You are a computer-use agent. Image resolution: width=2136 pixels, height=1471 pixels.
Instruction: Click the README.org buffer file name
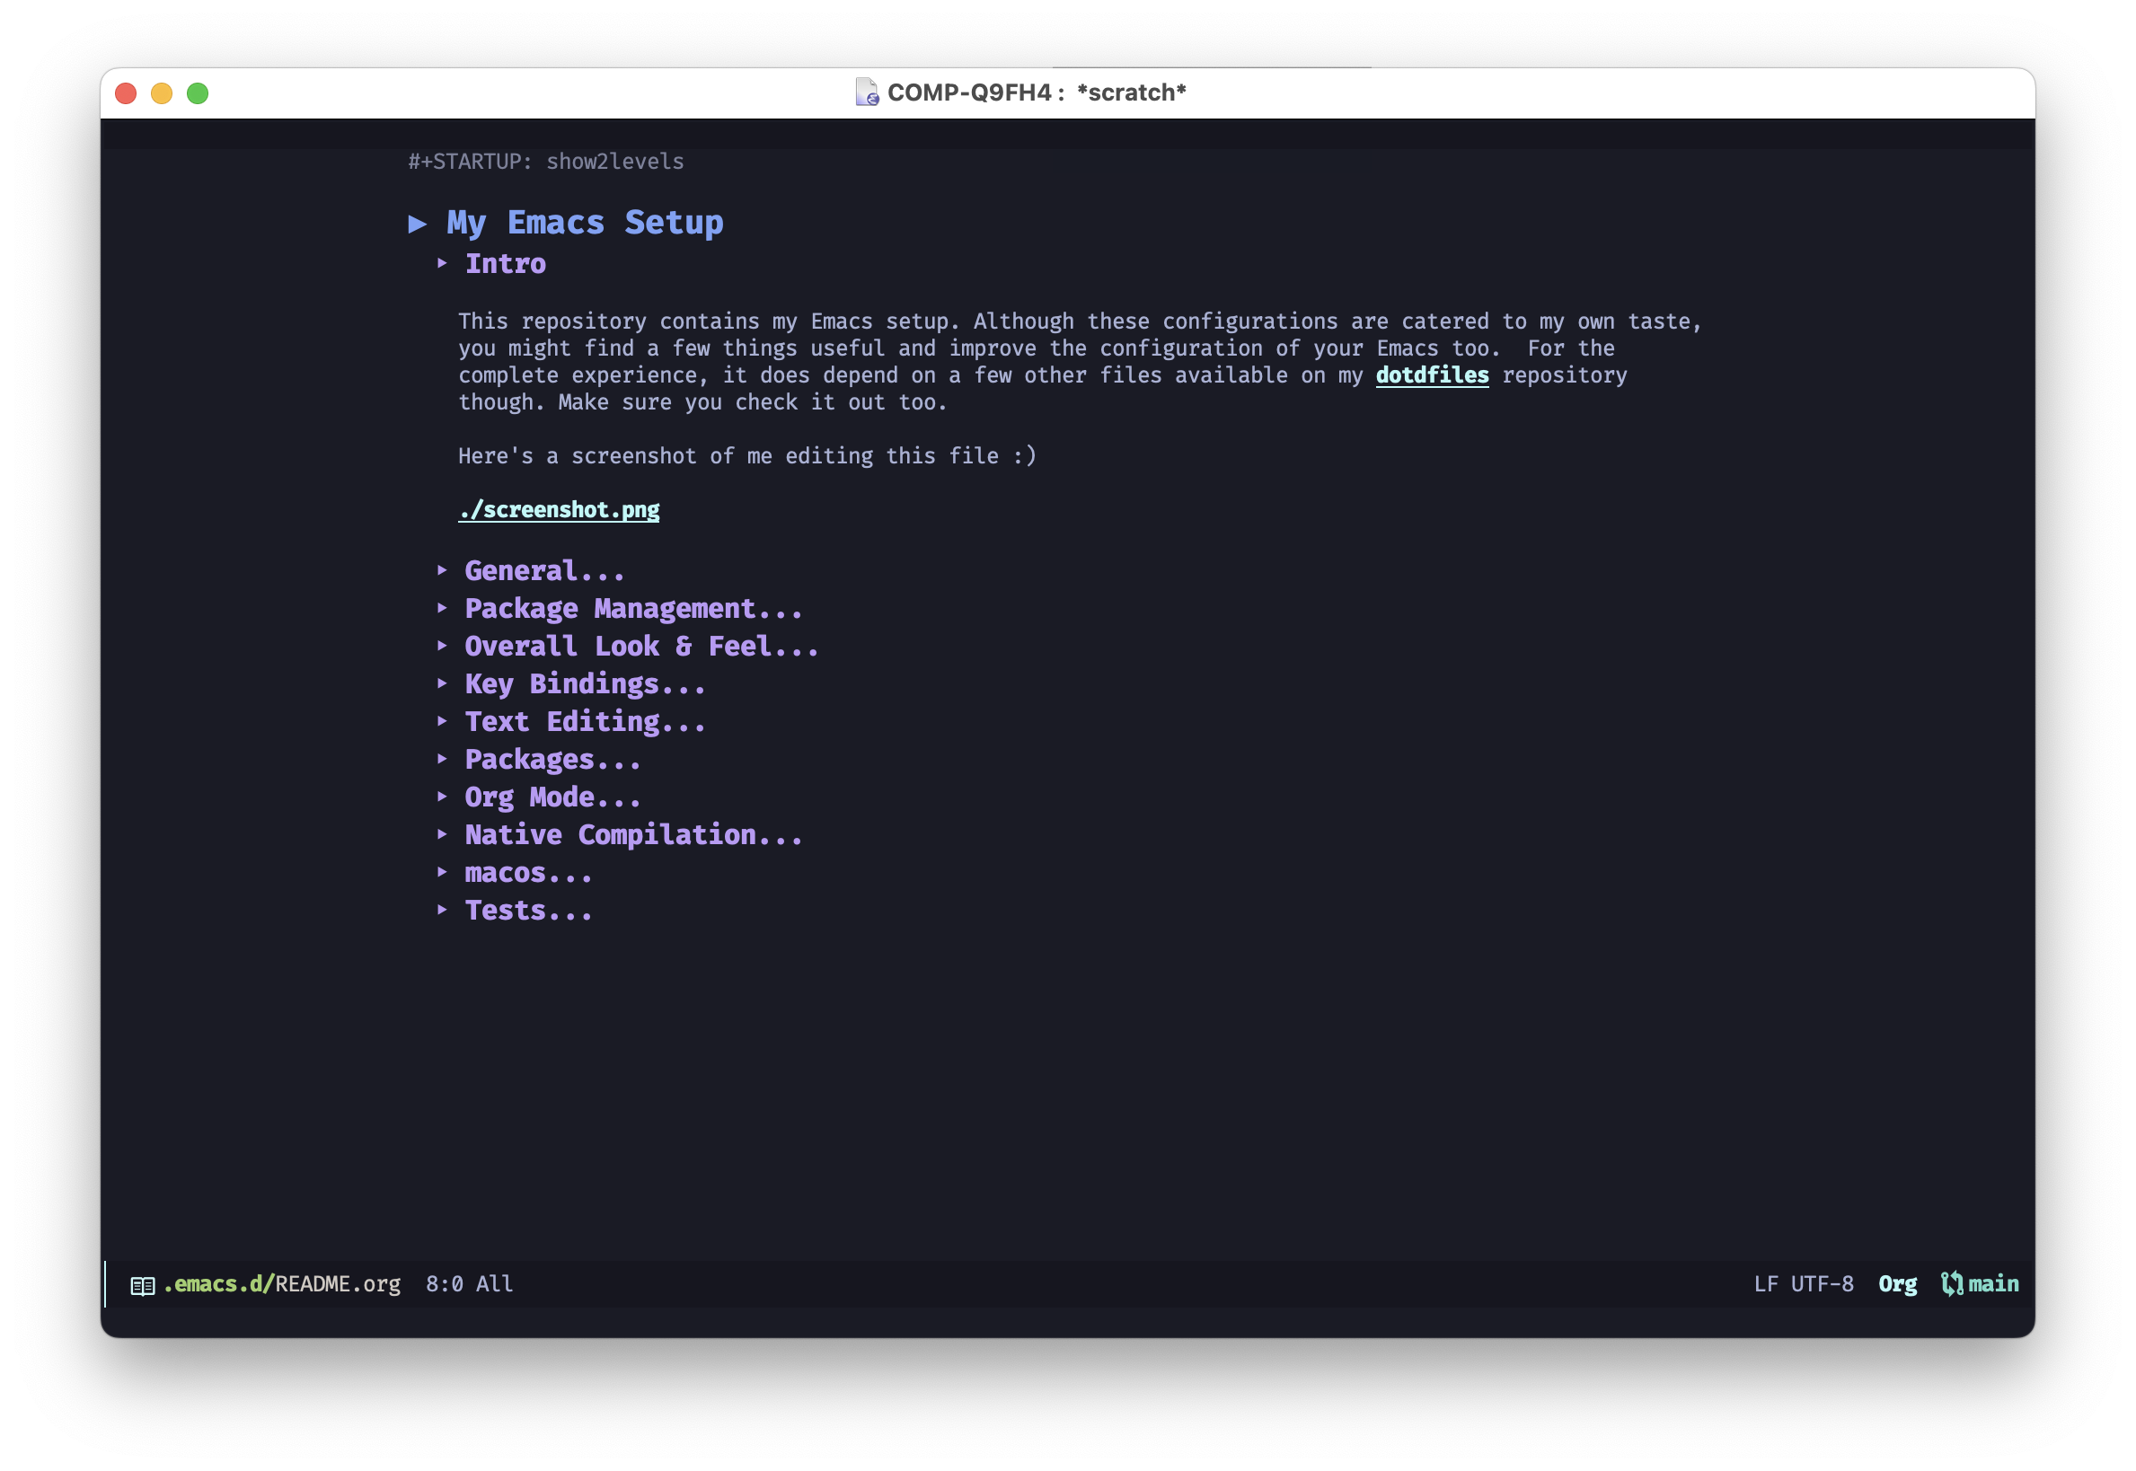point(338,1284)
